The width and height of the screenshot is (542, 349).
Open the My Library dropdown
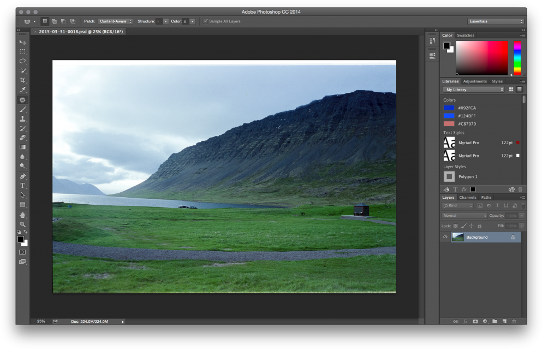click(473, 88)
